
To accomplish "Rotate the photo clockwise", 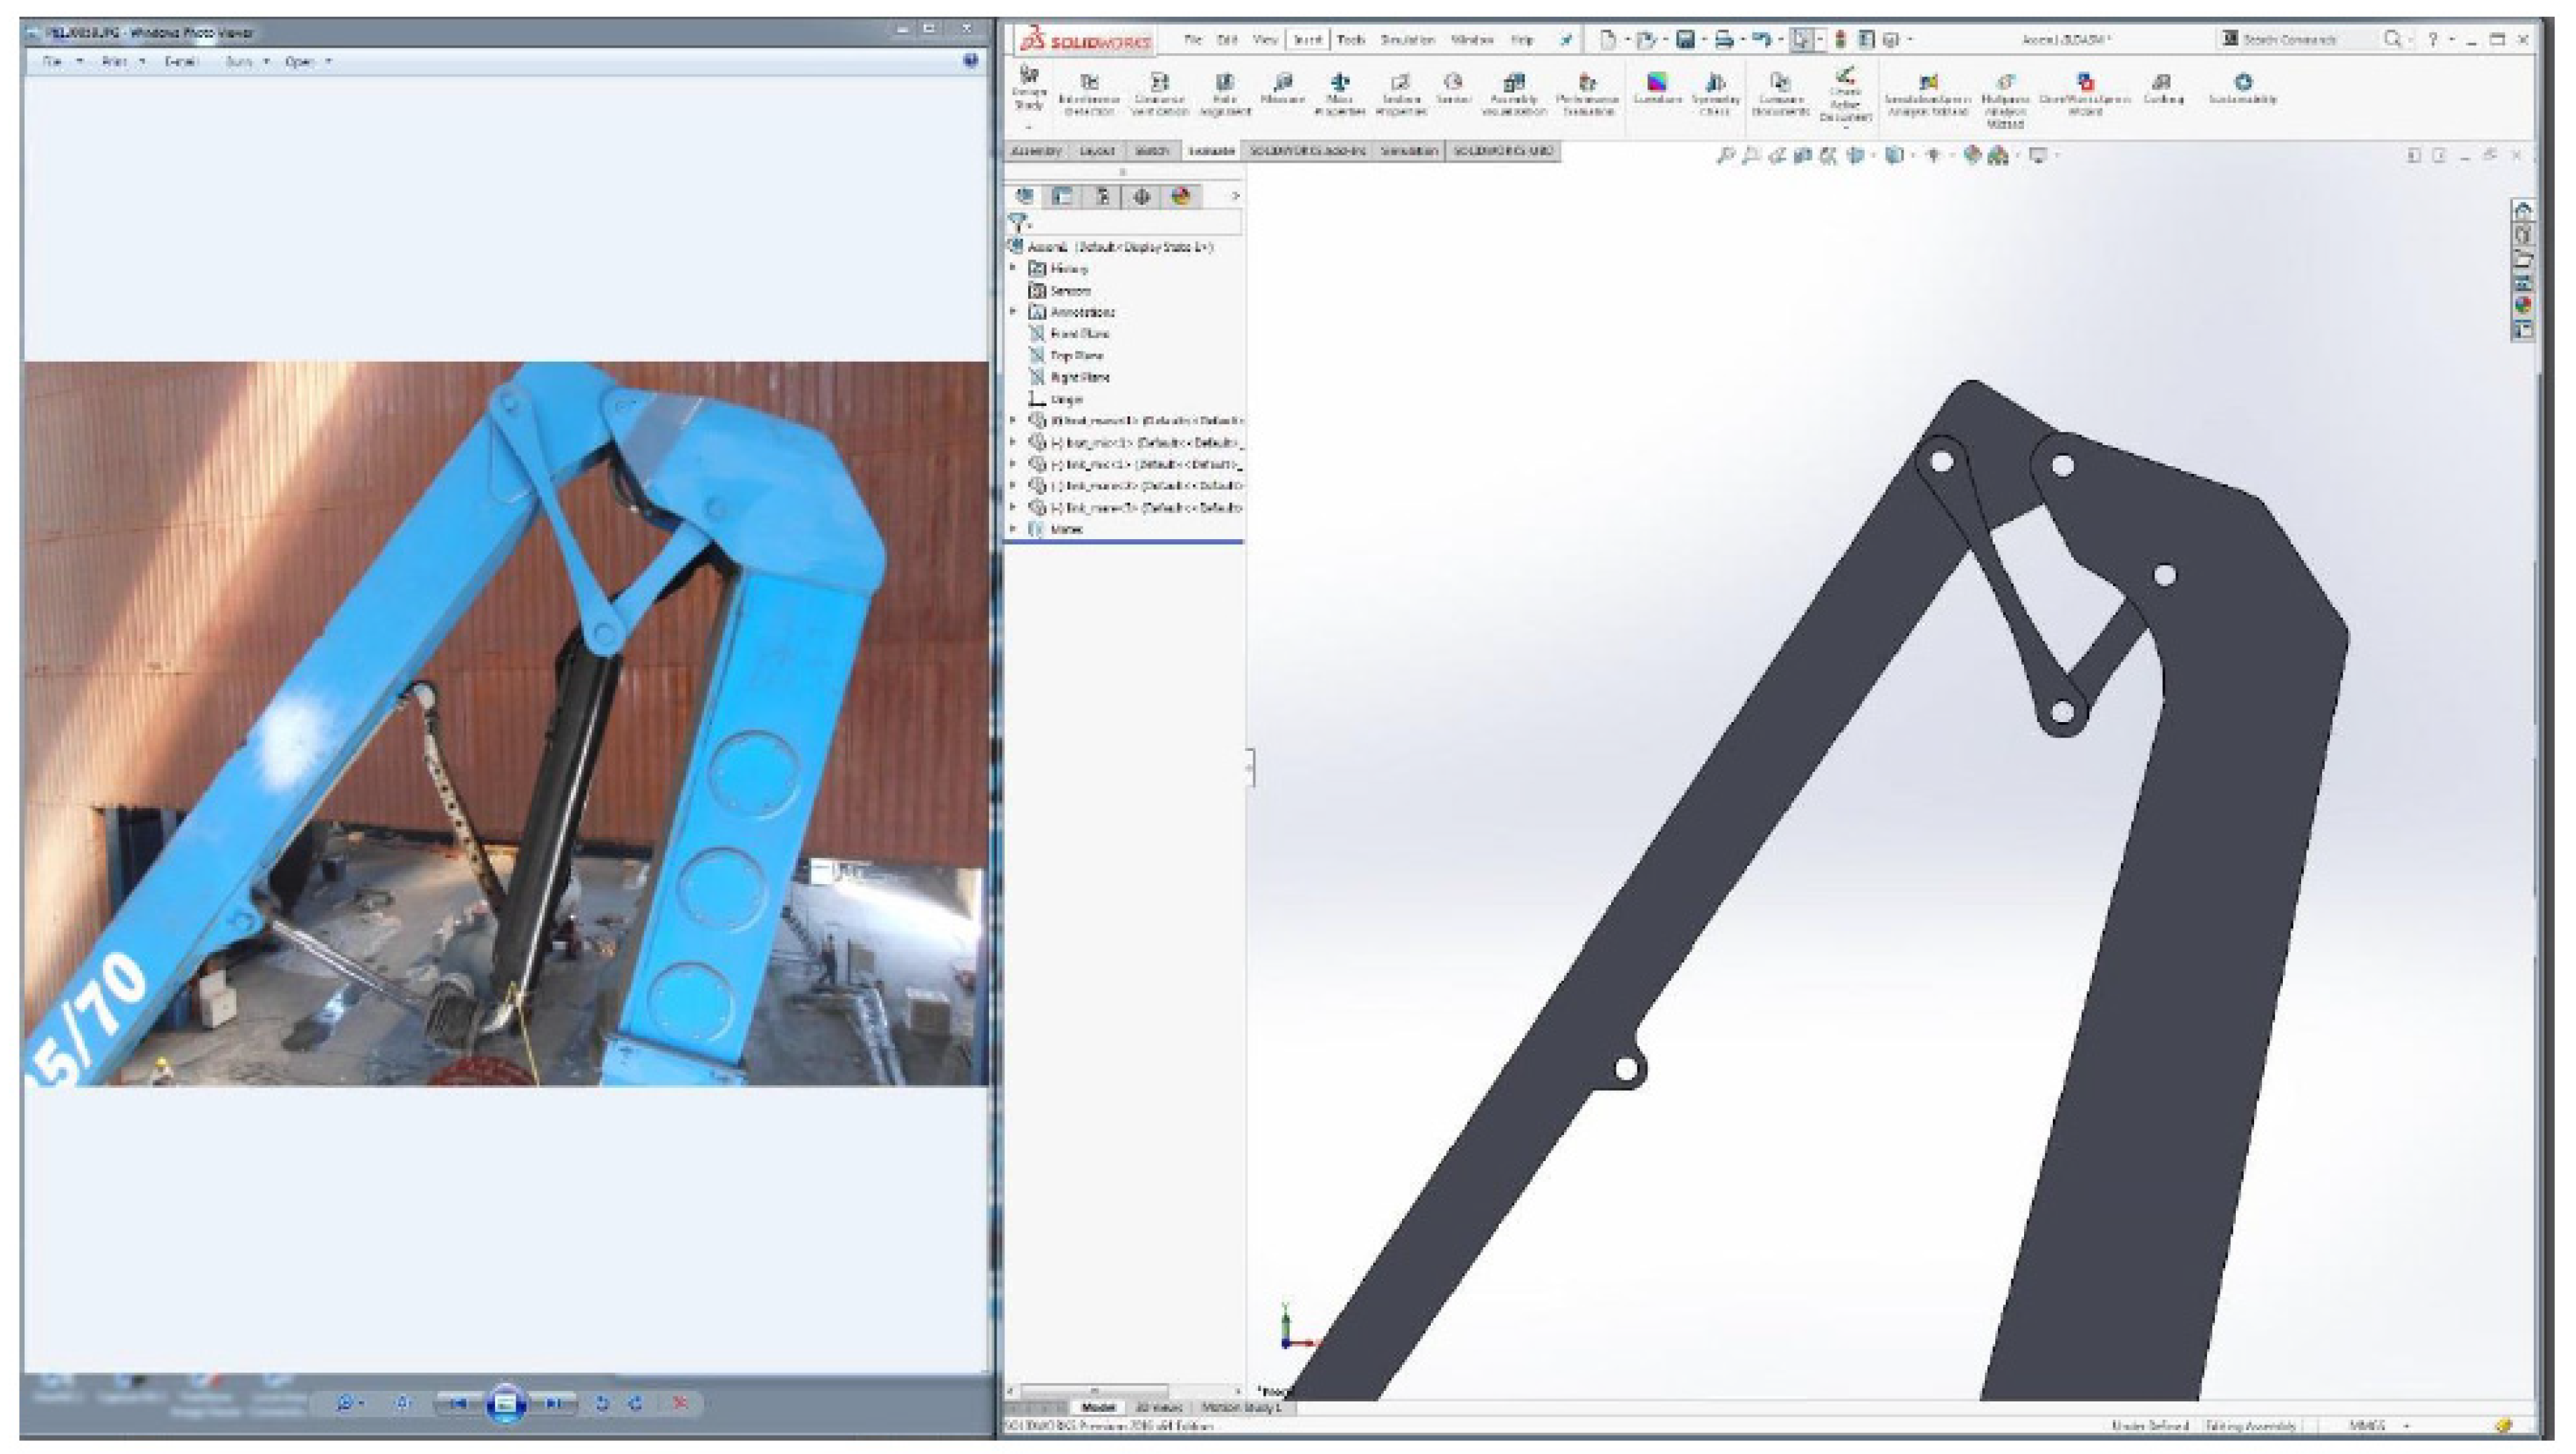I will point(636,1403).
